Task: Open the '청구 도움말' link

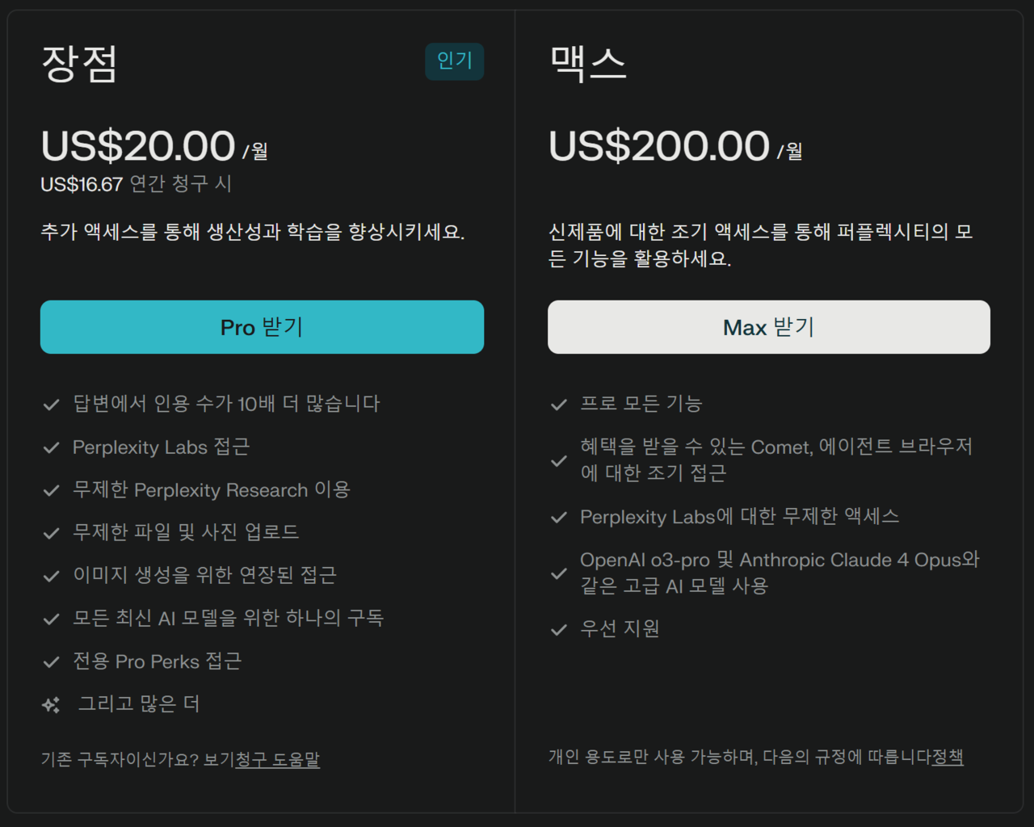Action: (x=279, y=760)
